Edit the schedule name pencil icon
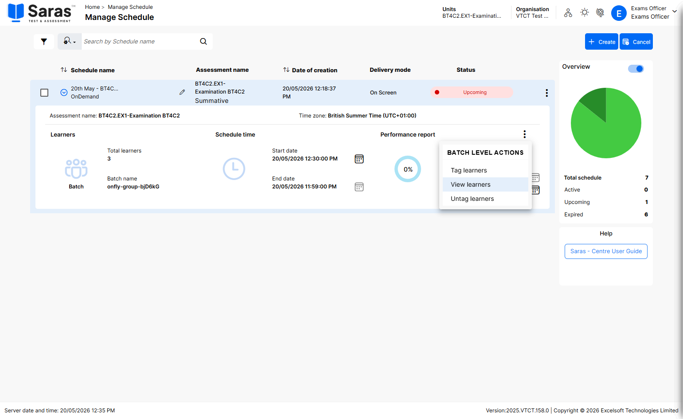683x419 pixels. click(x=182, y=92)
